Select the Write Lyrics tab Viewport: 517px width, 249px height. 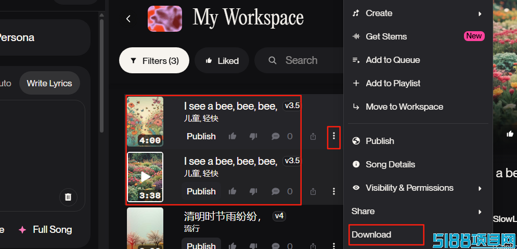49,83
